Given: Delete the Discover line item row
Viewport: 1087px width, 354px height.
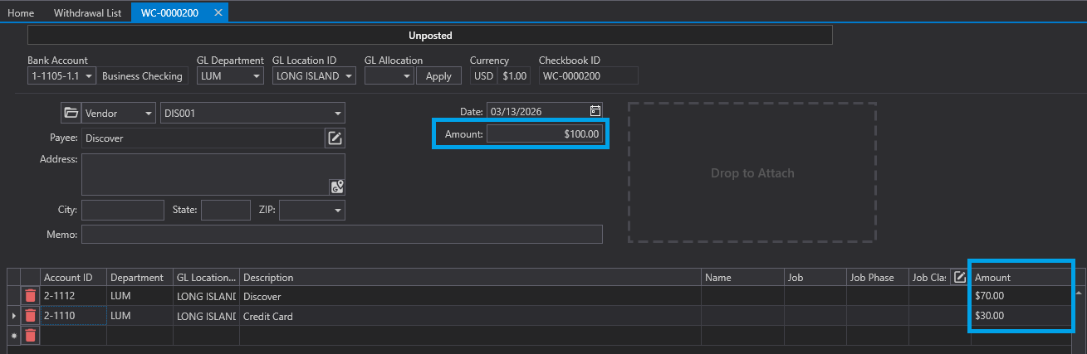Looking at the screenshot, I should pos(31,296).
